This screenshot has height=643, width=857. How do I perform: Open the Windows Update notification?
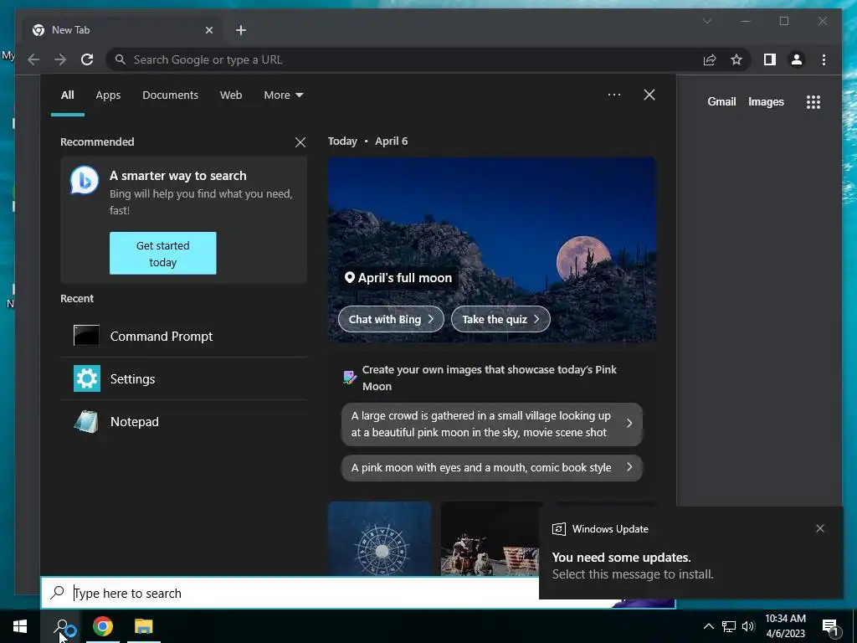pos(690,553)
